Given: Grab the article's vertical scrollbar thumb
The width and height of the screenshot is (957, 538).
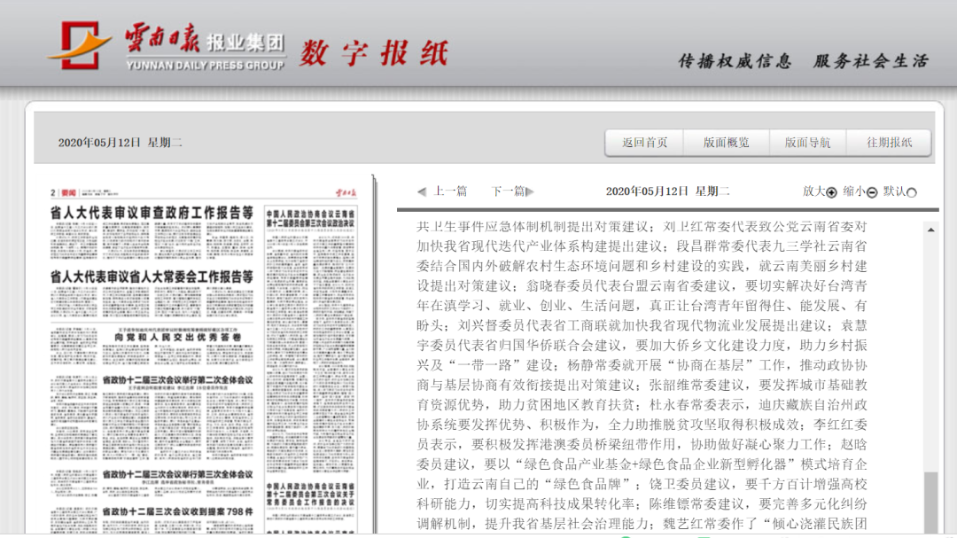Looking at the screenshot, I should coord(930,502).
